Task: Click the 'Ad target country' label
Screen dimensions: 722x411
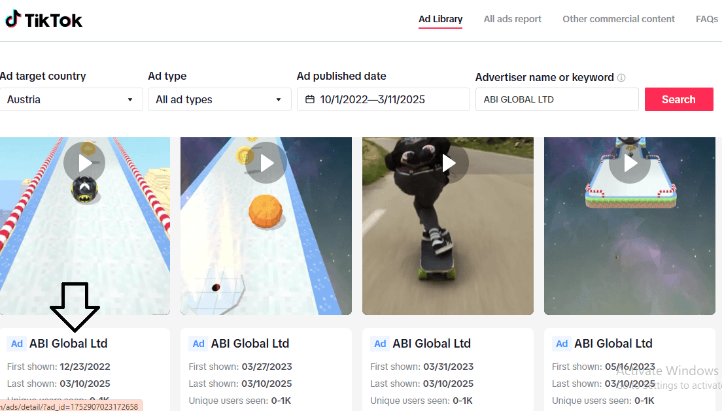Action: (x=43, y=76)
